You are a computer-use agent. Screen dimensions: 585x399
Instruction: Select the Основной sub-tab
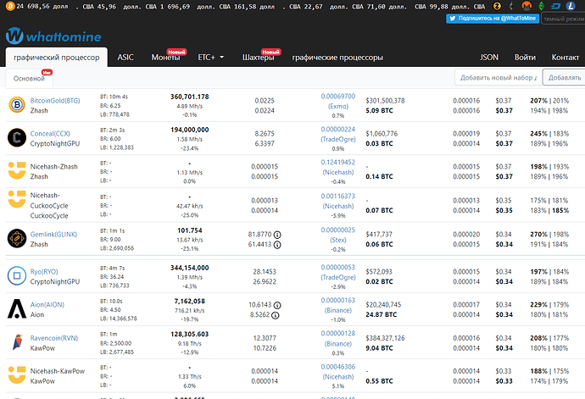(29, 78)
